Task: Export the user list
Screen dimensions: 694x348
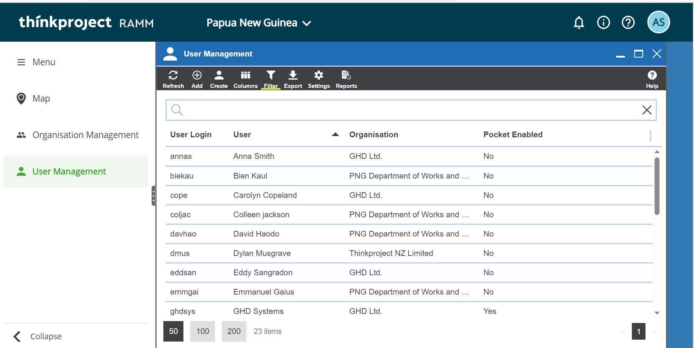Action: (293, 79)
